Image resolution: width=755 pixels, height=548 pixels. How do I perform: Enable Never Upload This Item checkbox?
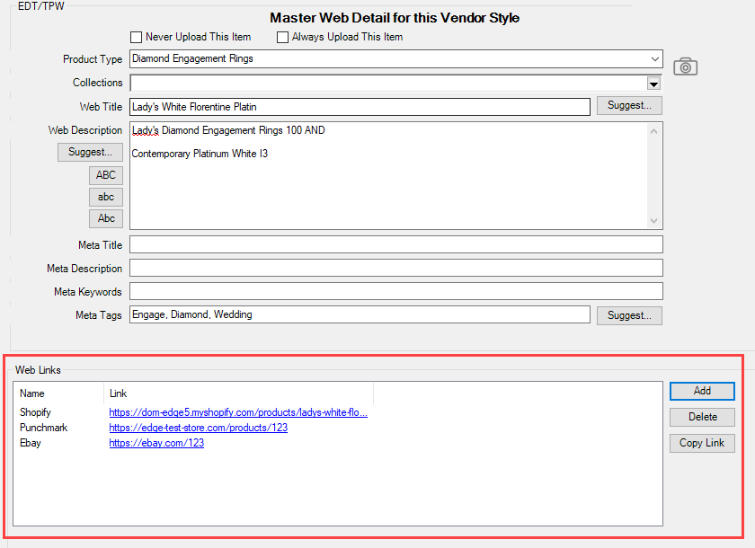click(x=137, y=37)
